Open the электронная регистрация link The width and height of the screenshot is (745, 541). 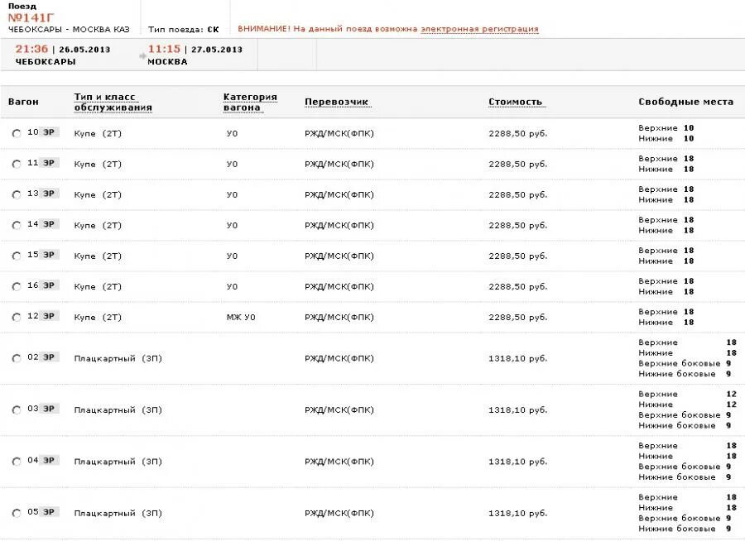[479, 29]
